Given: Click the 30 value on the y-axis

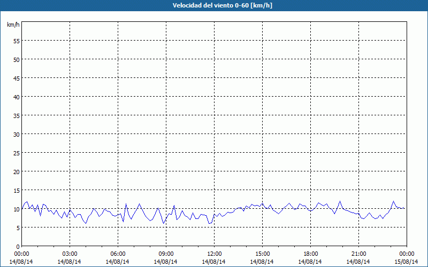Looking at the screenshot, I should tap(17, 135).
